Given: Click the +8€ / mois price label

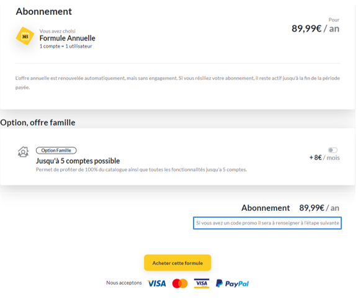Looking at the screenshot, I should [324, 158].
